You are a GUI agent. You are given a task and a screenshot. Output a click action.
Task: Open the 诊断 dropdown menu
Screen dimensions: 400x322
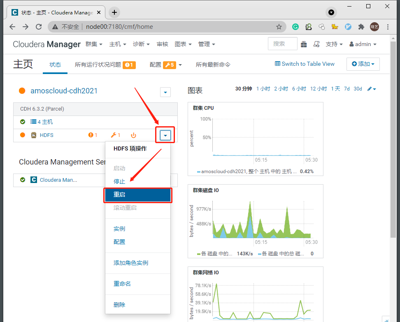pyautogui.click(x=141, y=44)
